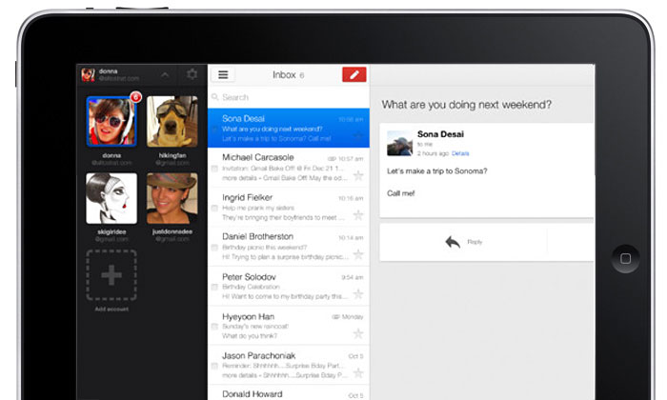
Task: Open the hamburger menu in Inbox header
Action: 222,74
